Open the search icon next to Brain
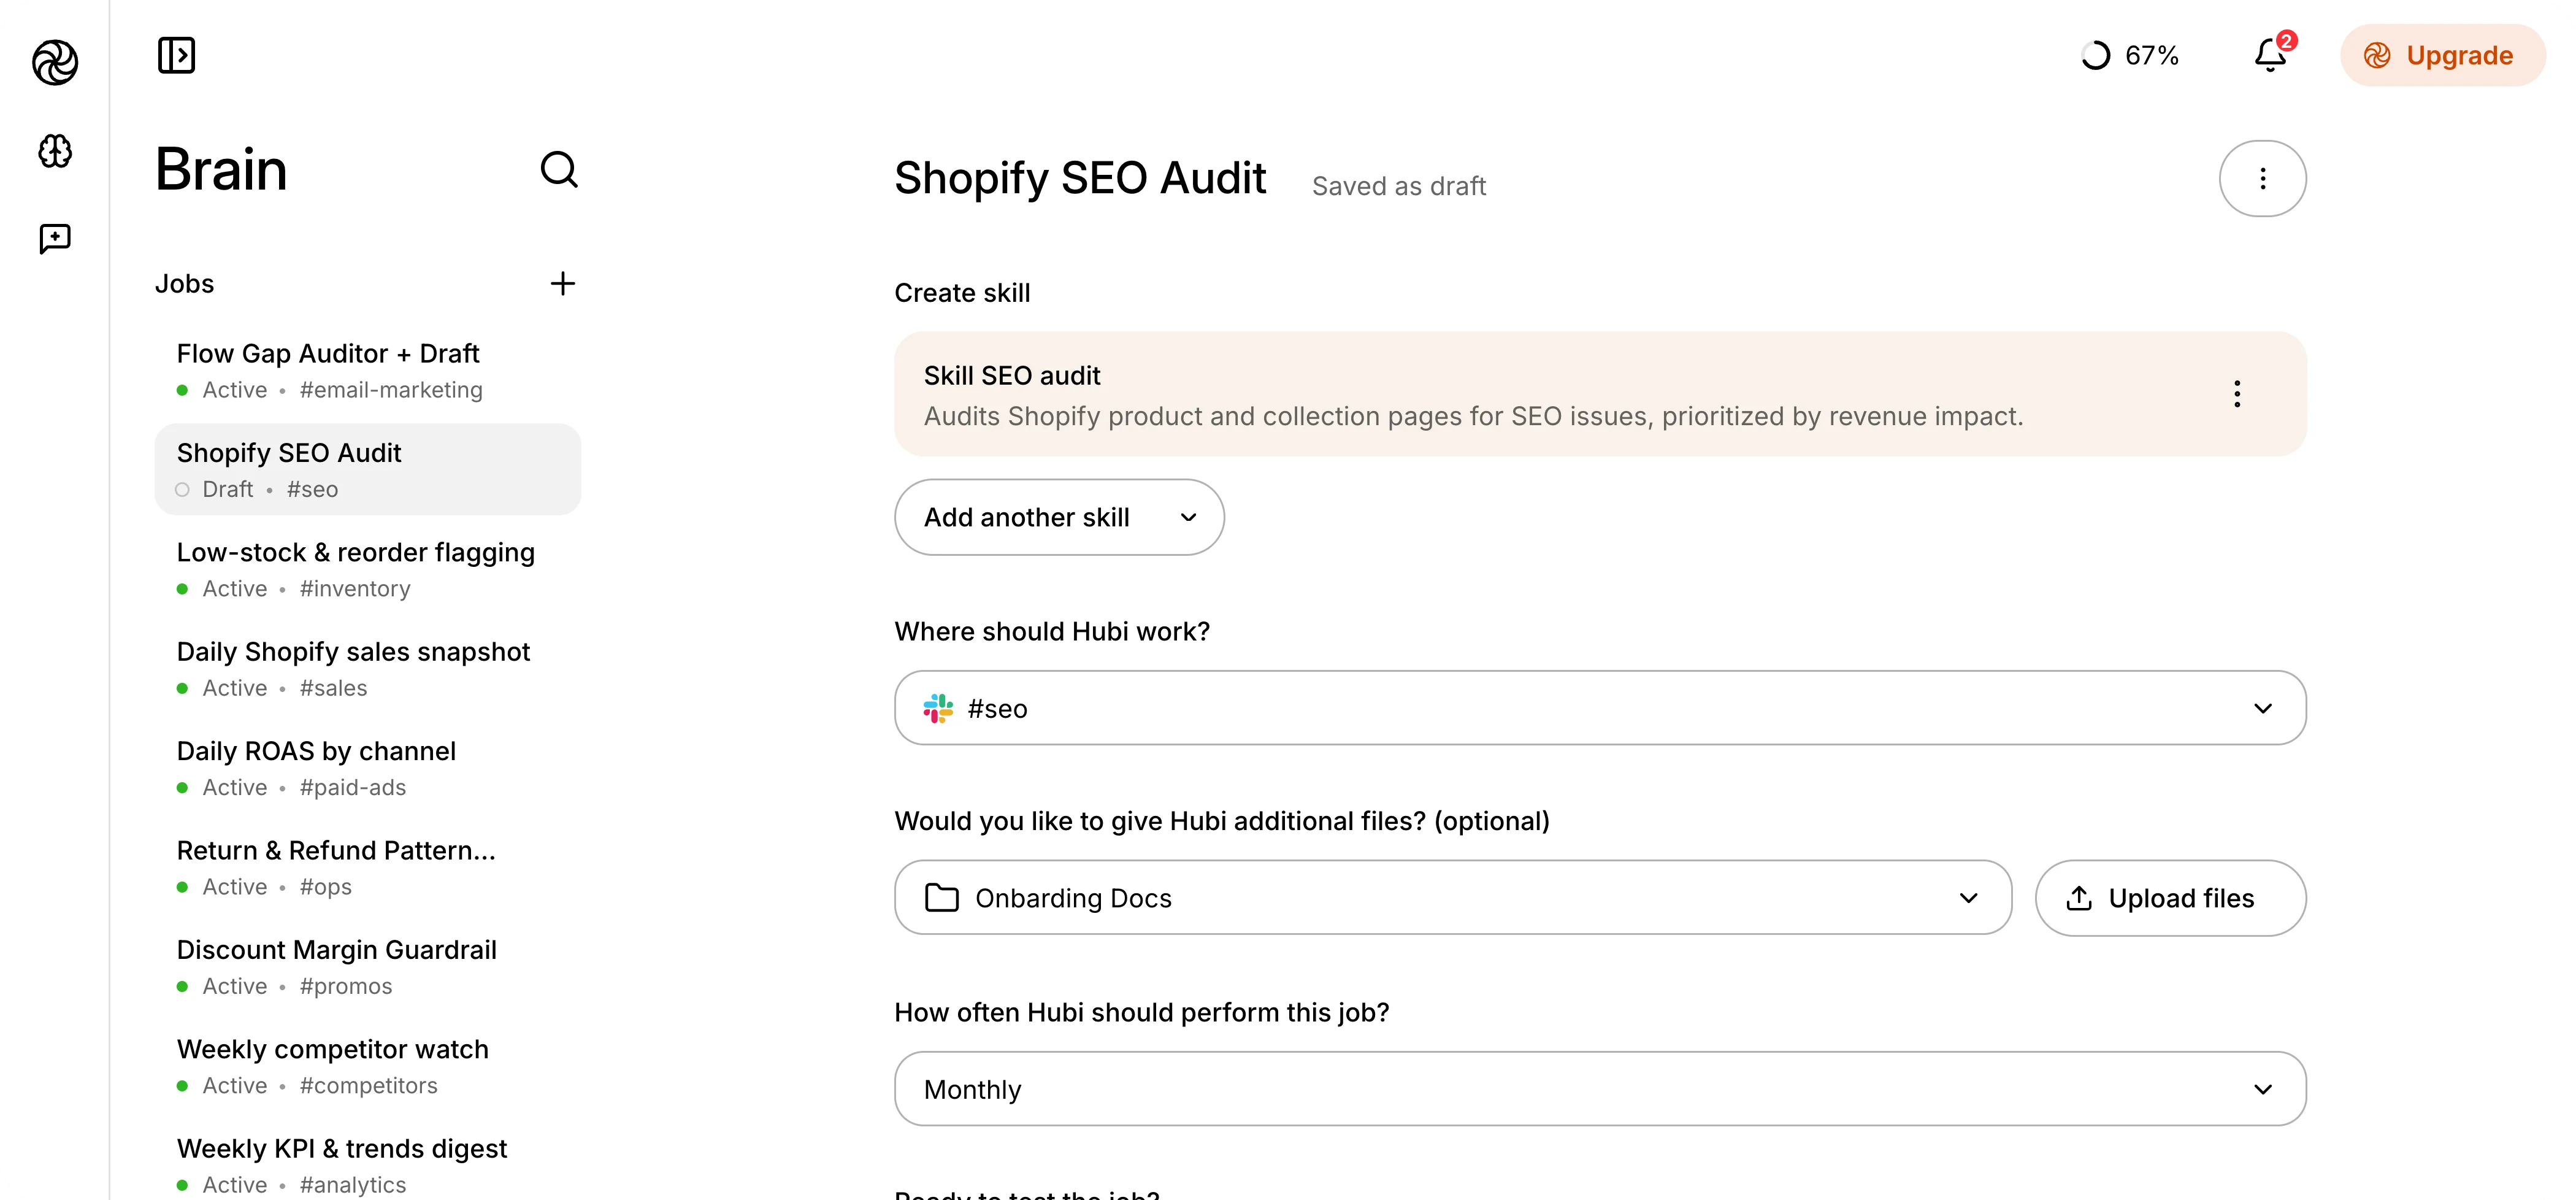 [x=560, y=169]
